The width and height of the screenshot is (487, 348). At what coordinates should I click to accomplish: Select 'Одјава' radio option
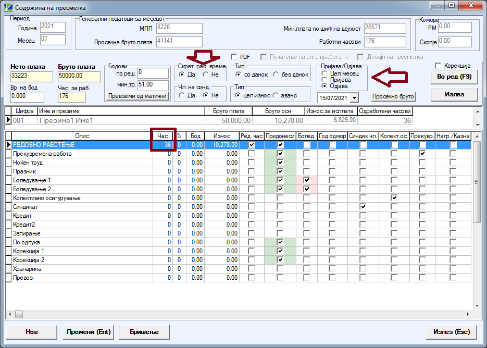[324, 86]
